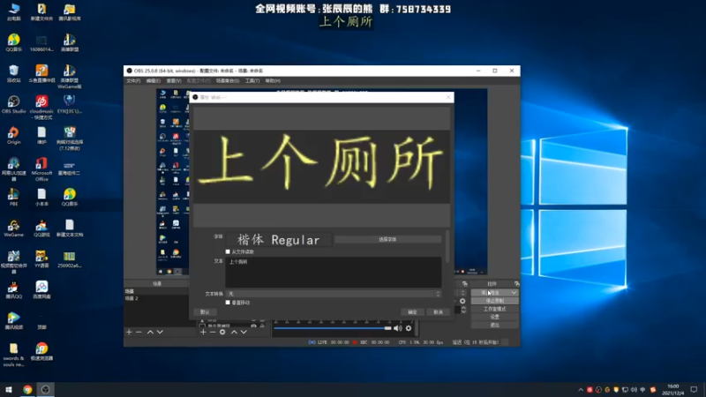Remove selected source with minus icon

click(x=213, y=333)
